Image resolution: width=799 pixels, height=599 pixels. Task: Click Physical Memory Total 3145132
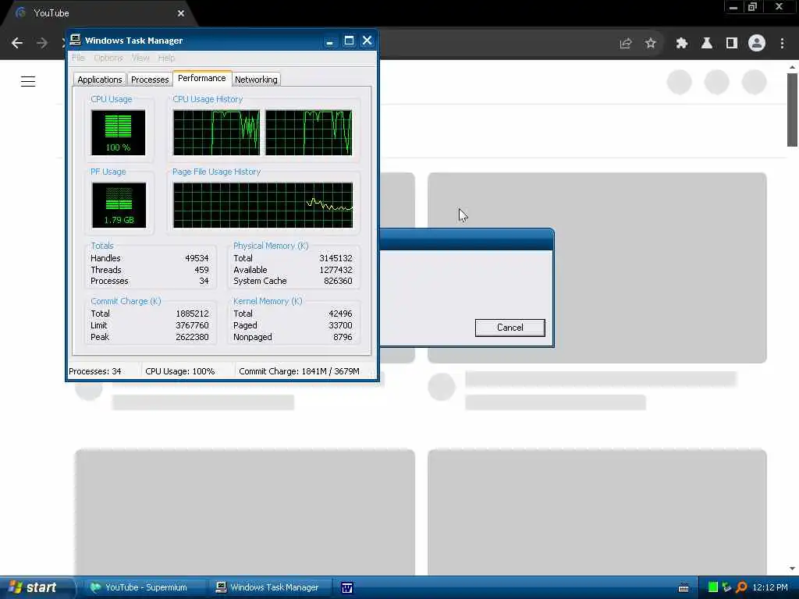(x=336, y=258)
